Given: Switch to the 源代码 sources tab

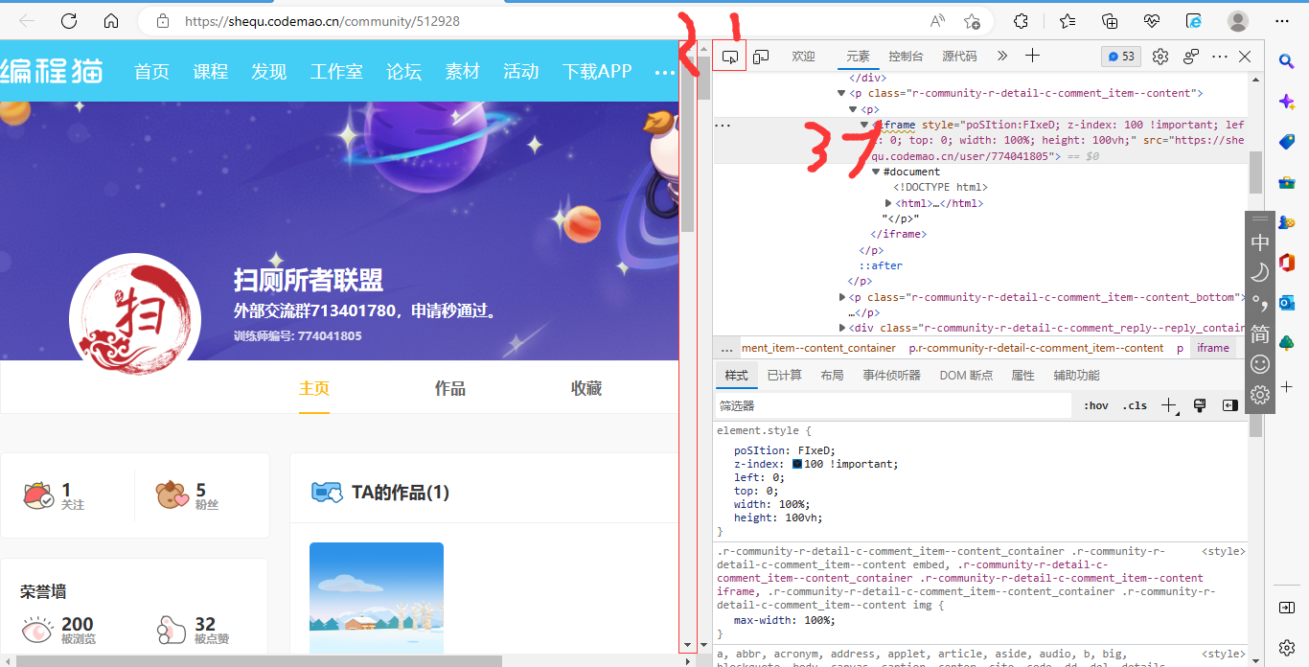Looking at the screenshot, I should click(959, 57).
